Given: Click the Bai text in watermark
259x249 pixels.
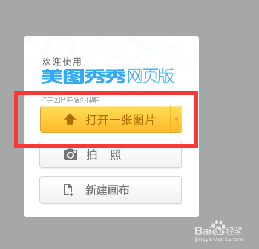Looking at the screenshot, I should point(203,230).
